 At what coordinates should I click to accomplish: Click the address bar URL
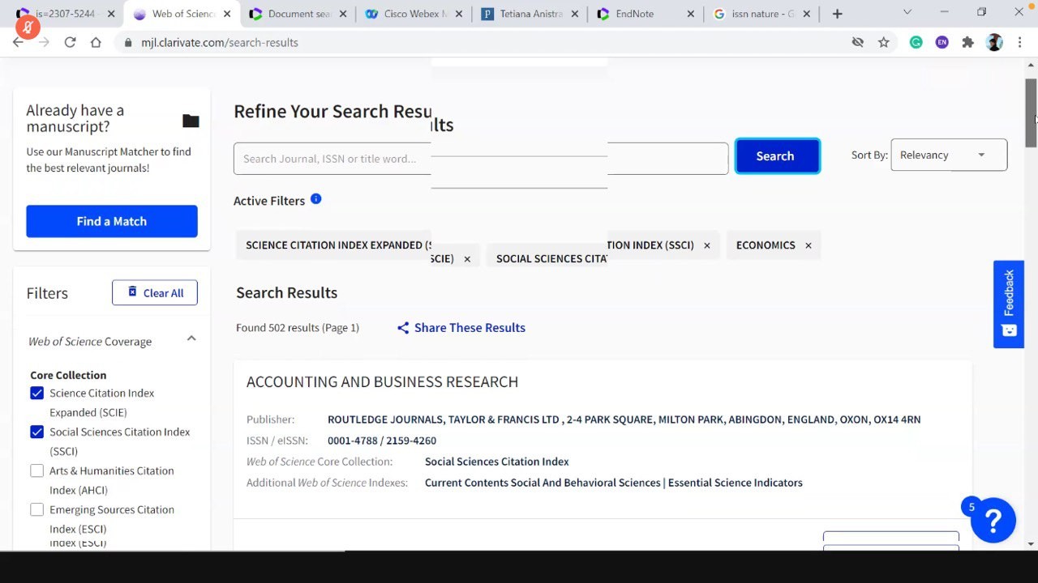click(x=220, y=42)
